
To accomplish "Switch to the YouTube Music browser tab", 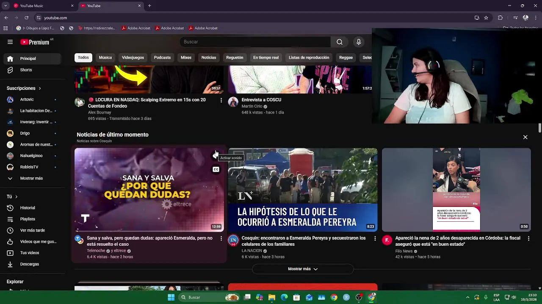I will click(40, 6).
